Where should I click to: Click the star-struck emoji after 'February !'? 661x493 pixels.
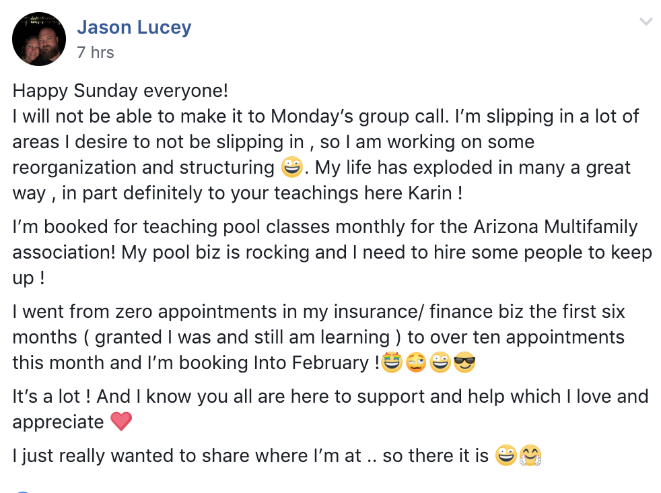pyautogui.click(x=392, y=363)
